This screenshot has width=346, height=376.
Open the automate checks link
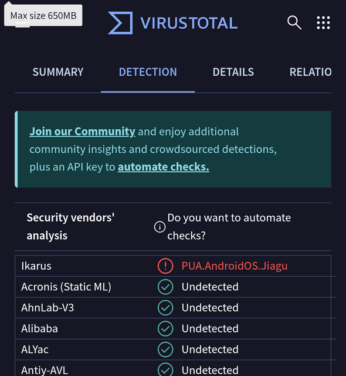(164, 167)
